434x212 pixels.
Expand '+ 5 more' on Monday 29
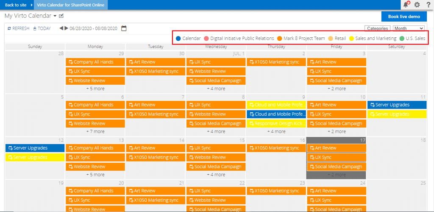pyautogui.click(x=95, y=89)
